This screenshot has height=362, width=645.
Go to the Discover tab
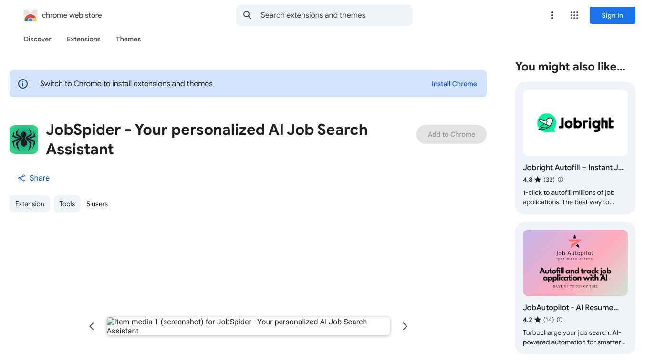coord(38,39)
